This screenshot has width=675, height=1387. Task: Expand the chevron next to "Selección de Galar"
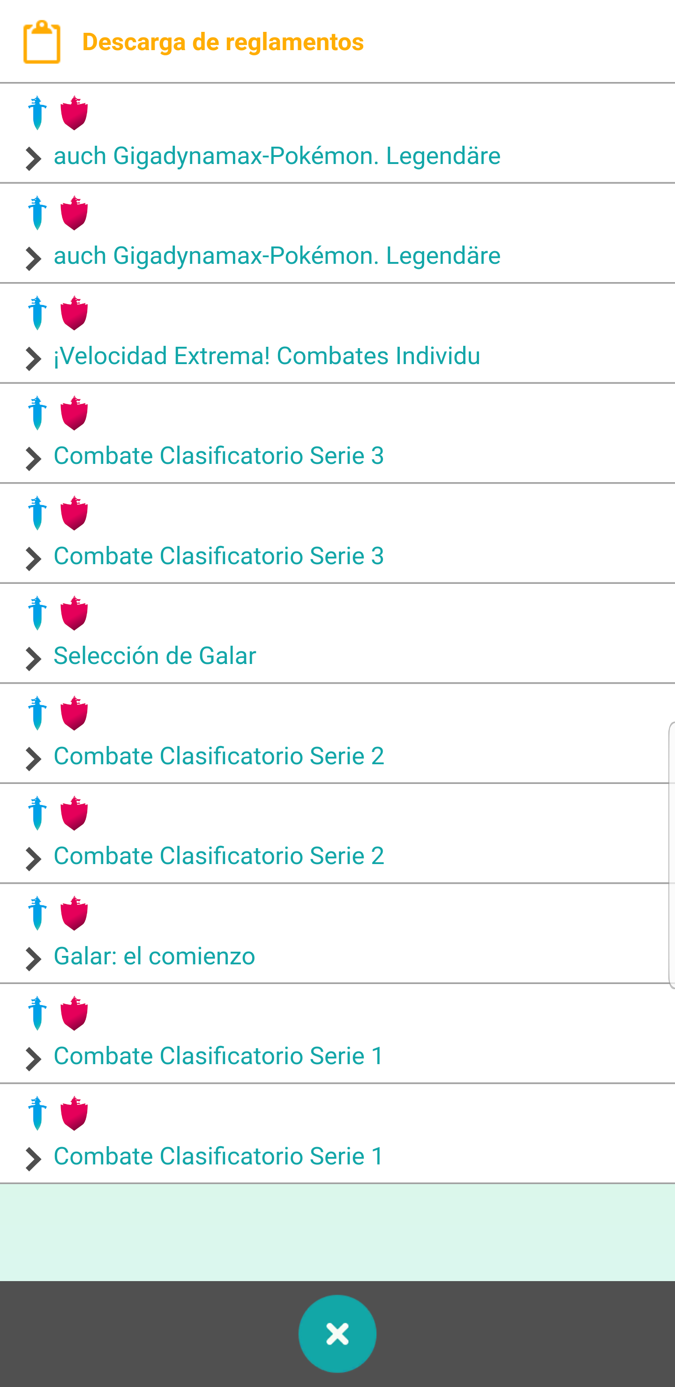33,659
